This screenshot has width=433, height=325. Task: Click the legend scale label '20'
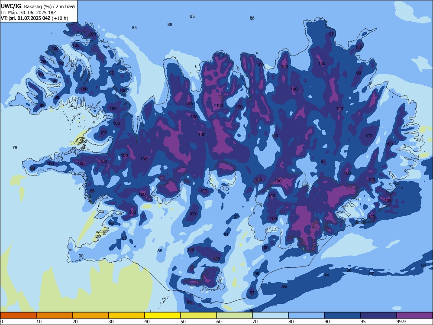click(75, 322)
